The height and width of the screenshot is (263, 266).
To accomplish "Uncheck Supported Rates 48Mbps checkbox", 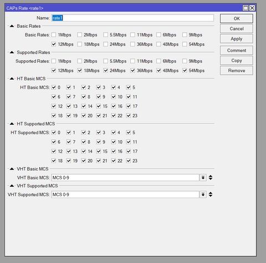I will tap(158, 70).
